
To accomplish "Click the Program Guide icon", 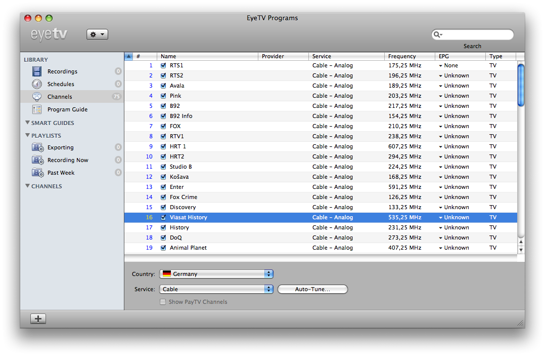I will pyautogui.click(x=37, y=109).
